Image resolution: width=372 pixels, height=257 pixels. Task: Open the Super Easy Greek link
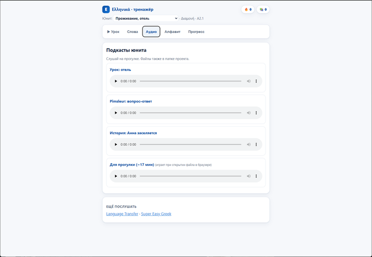pyautogui.click(x=156, y=214)
